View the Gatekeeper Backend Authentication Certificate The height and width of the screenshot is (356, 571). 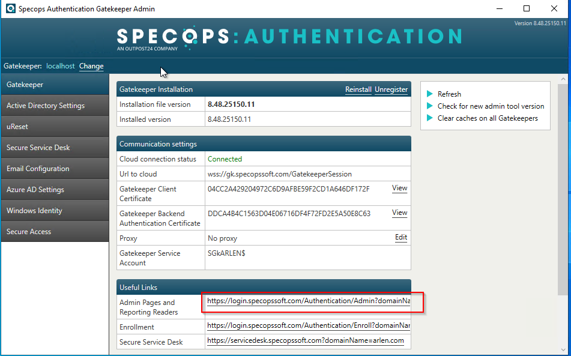[399, 213]
